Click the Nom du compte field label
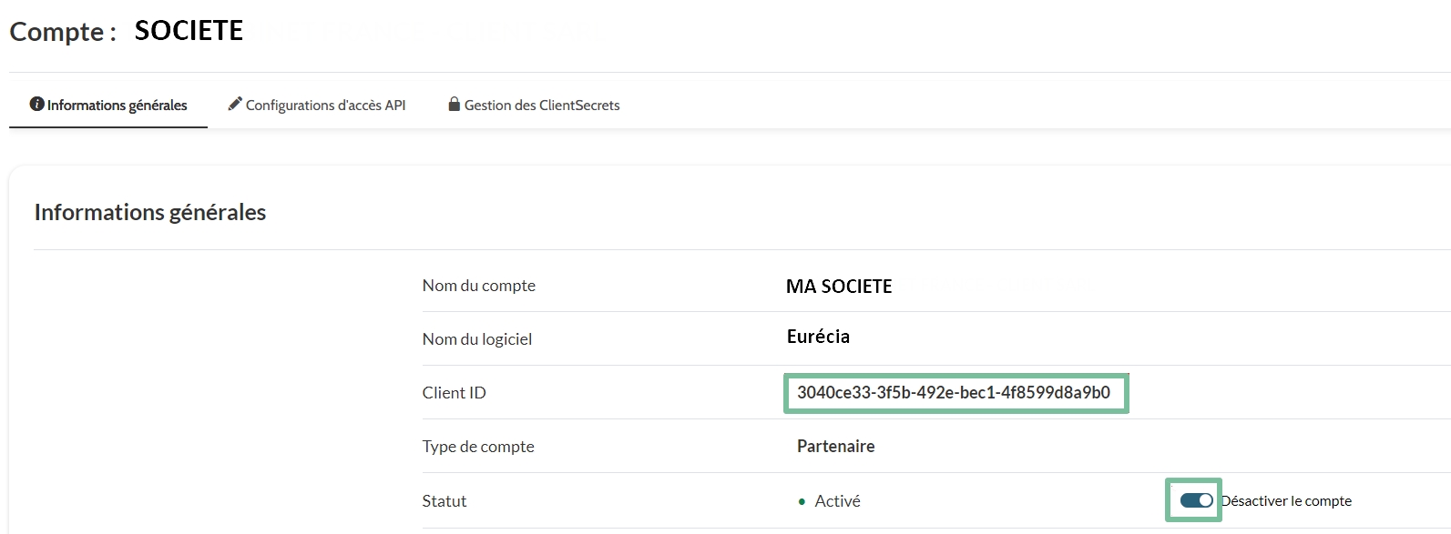Image resolution: width=1451 pixels, height=534 pixels. coord(478,286)
